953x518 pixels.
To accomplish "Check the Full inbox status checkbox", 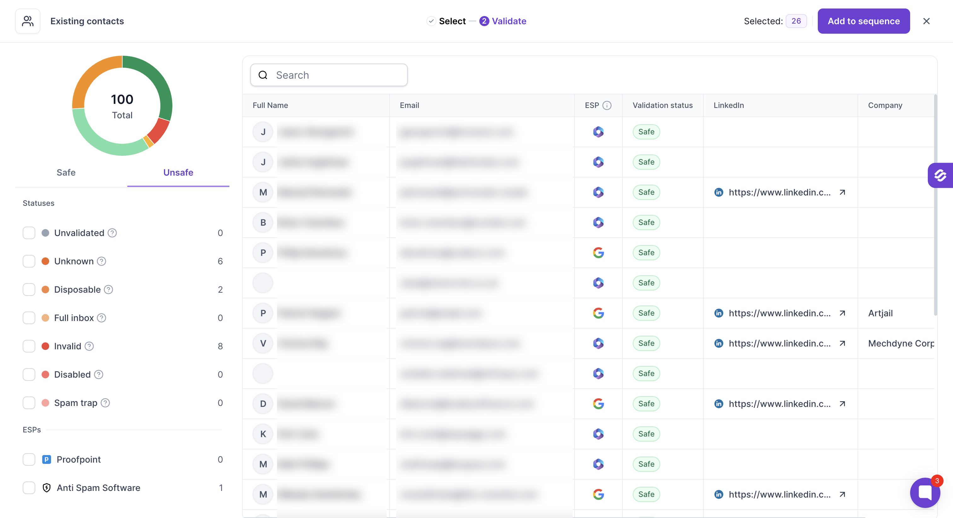I will coord(29,318).
